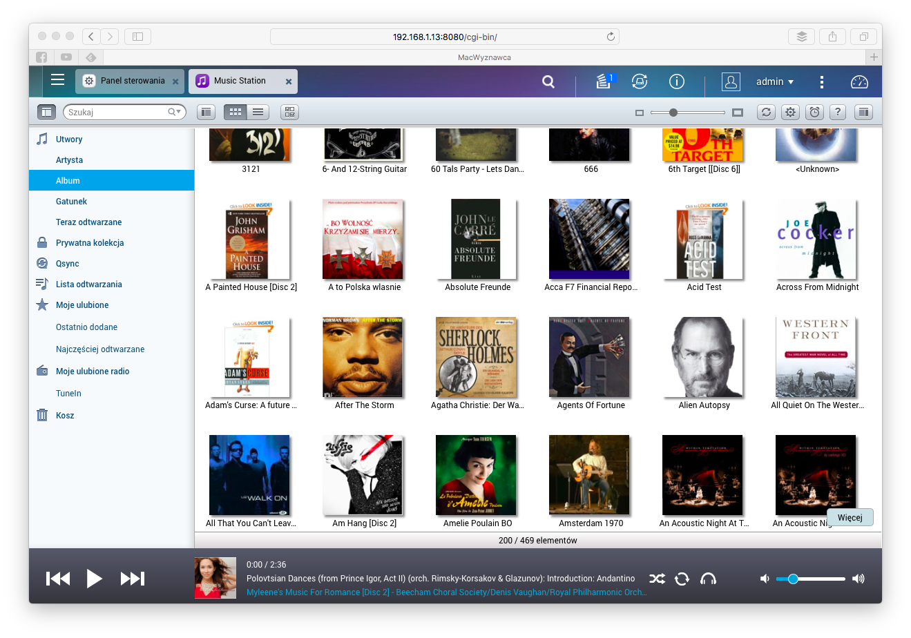
Task: Refresh the Music Station library
Action: (x=766, y=112)
